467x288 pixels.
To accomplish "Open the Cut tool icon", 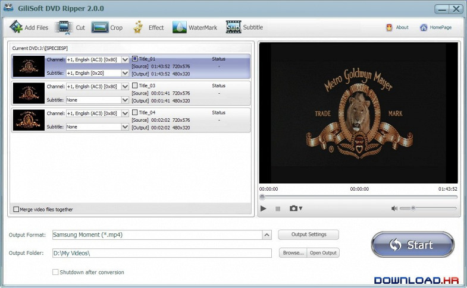I will pos(64,27).
